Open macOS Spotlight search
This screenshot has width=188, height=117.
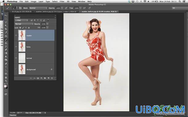180,2
